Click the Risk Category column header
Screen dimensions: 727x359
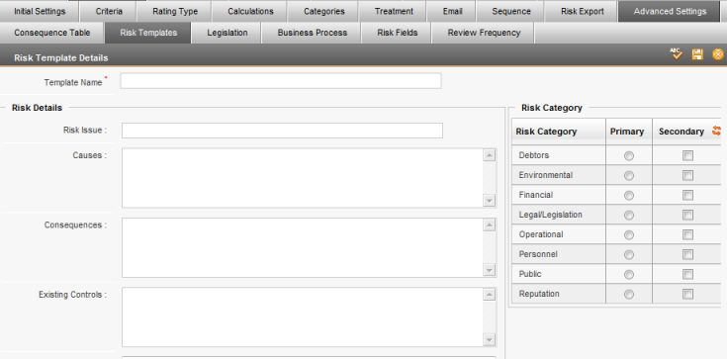pos(559,132)
